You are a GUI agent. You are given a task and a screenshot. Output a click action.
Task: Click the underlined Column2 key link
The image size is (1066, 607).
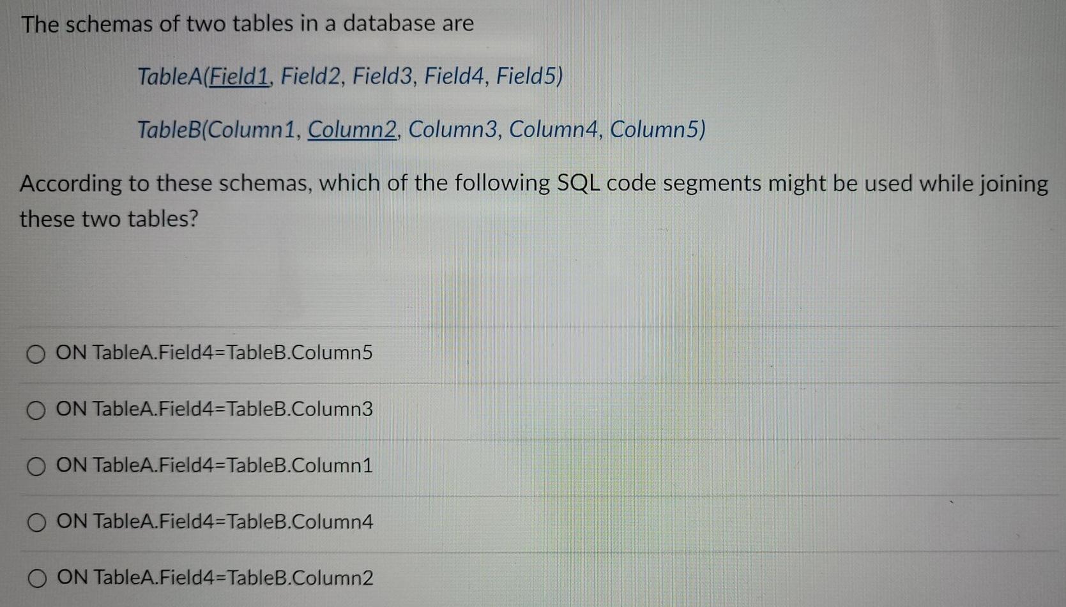coord(351,130)
